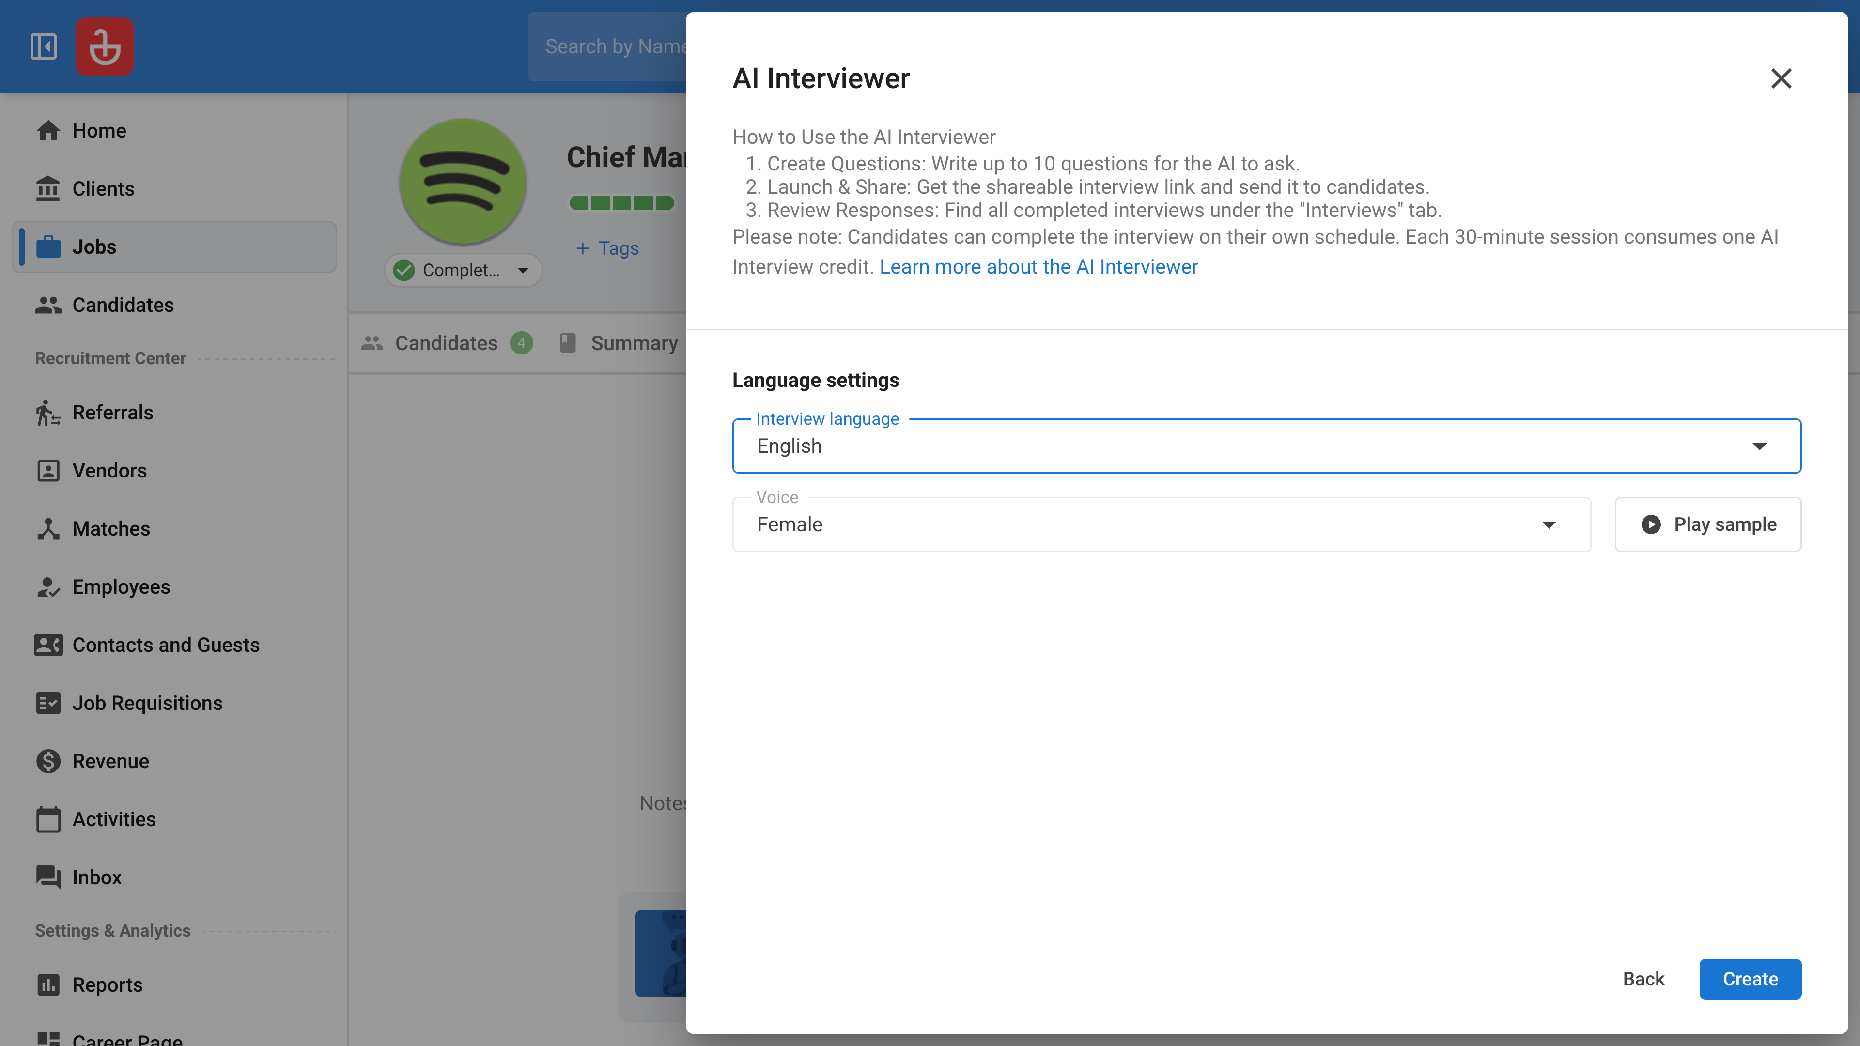Expand the Interview language dropdown

pyautogui.click(x=1267, y=446)
